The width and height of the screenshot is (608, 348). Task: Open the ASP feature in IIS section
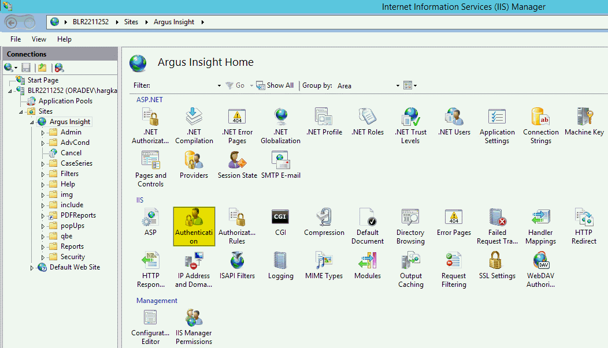[x=150, y=222]
